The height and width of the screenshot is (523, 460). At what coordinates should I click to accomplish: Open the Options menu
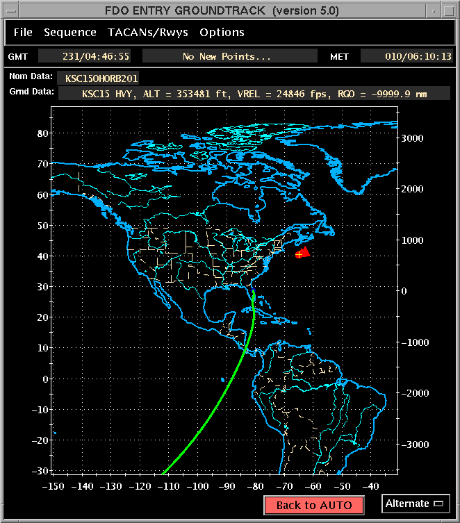pos(222,33)
